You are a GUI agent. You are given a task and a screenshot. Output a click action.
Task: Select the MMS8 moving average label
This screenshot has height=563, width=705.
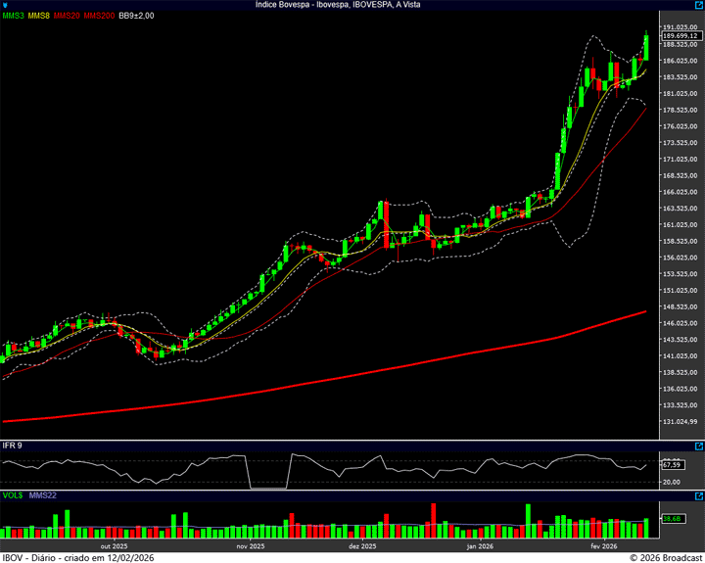[x=40, y=16]
